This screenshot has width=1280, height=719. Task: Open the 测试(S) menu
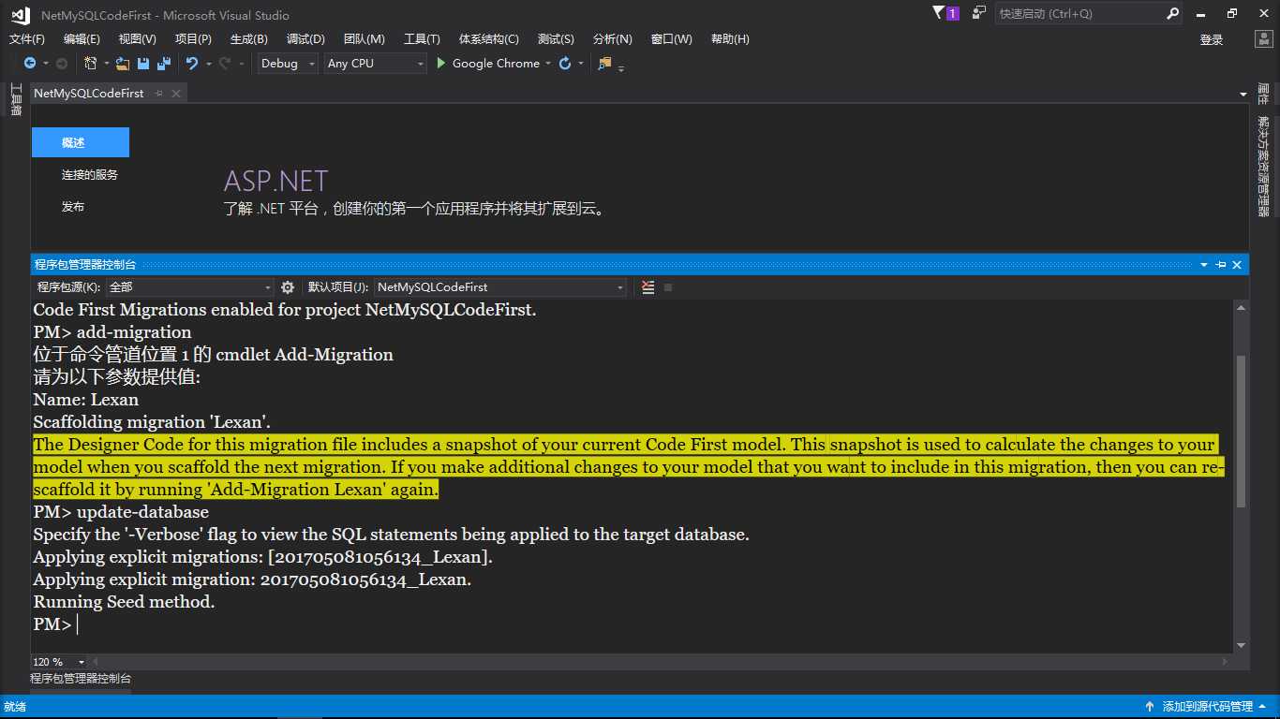point(556,39)
